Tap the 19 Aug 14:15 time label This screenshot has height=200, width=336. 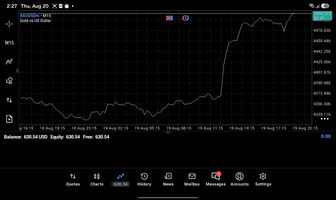point(242,128)
